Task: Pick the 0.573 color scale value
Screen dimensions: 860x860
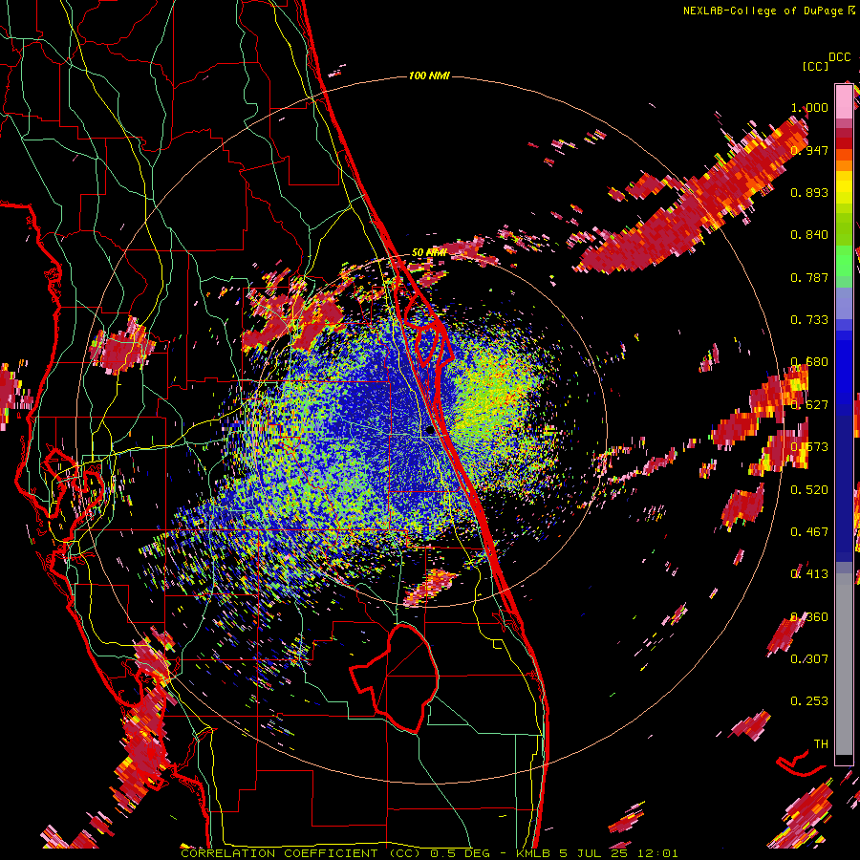Action: point(809,447)
